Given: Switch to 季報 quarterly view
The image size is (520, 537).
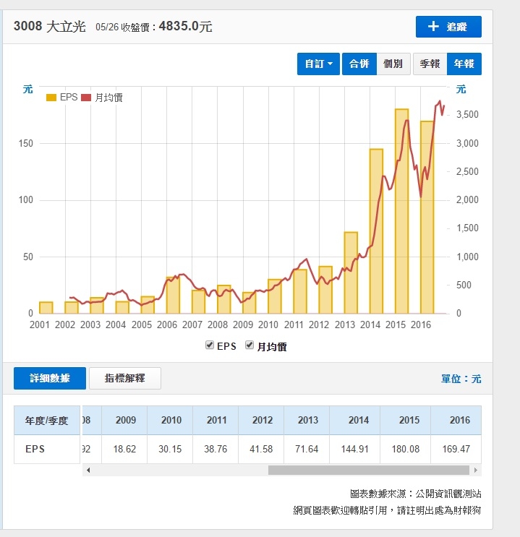Looking at the screenshot, I should tap(430, 64).
